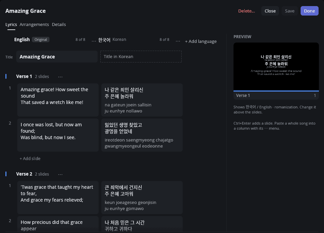Screen dimensions: 324x233
Task: Click the PREVIEW panel heading
Action: coord(242,36)
